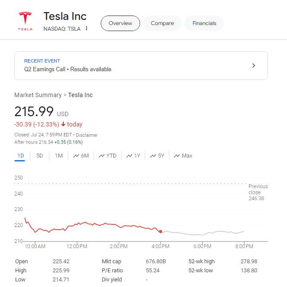The width and height of the screenshot is (287, 287).
Task: Show the 5Y chart range
Action: click(157, 156)
